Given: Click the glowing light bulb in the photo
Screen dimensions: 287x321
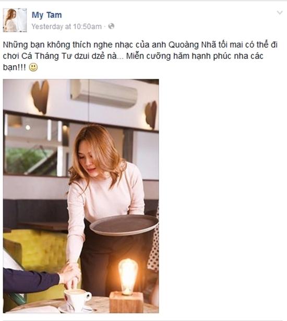Looking at the screenshot, I should tap(128, 276).
